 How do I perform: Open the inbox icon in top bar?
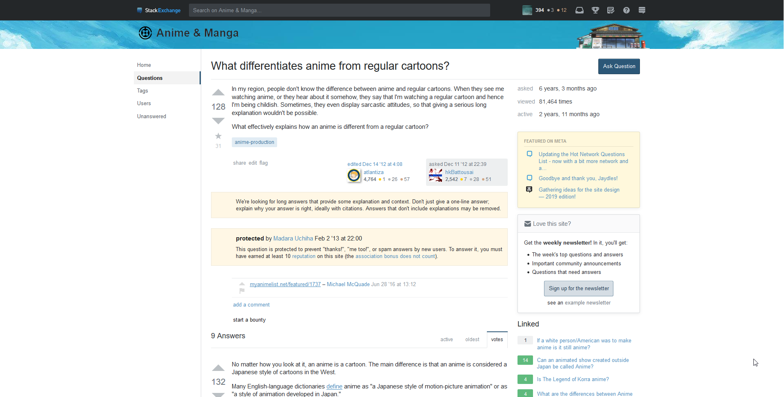point(580,10)
